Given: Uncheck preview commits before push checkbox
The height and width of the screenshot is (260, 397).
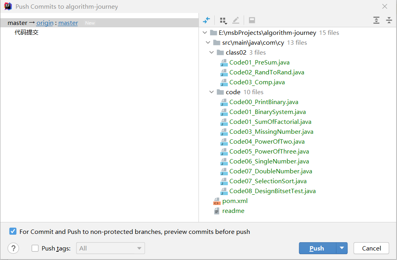Looking at the screenshot, I should [13, 232].
